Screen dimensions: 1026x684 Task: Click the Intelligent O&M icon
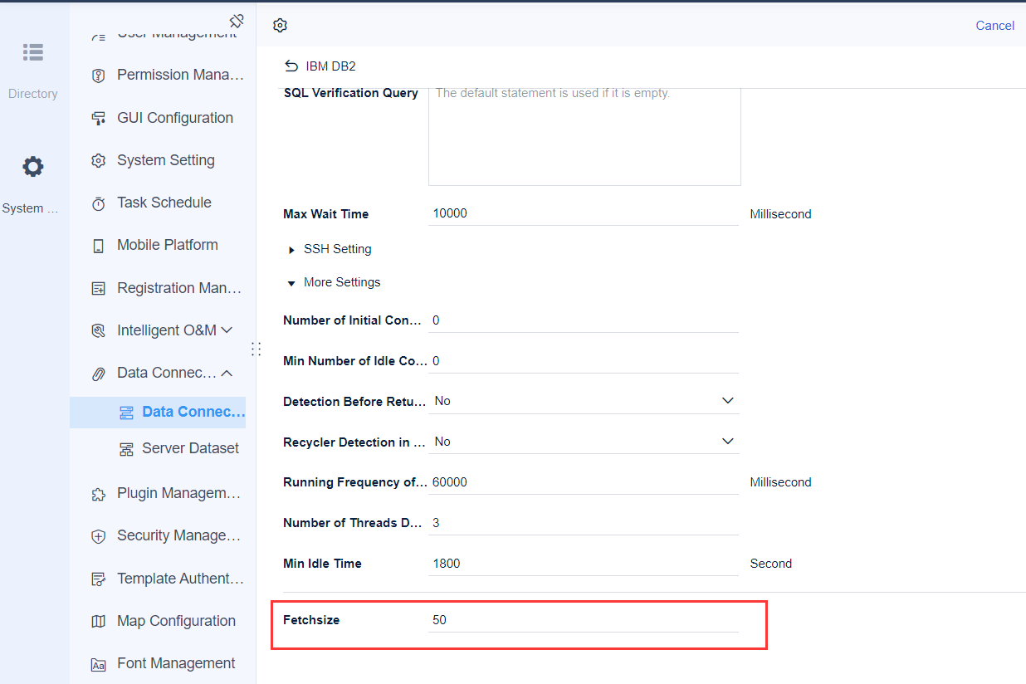(x=99, y=331)
